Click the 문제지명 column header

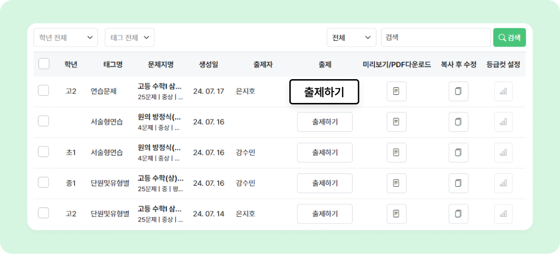pos(161,65)
